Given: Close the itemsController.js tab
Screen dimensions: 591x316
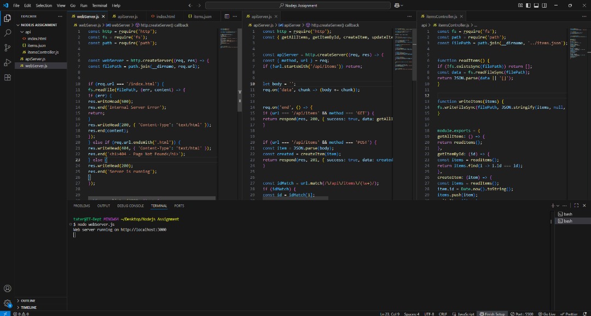Looking at the screenshot, I should click(x=461, y=16).
